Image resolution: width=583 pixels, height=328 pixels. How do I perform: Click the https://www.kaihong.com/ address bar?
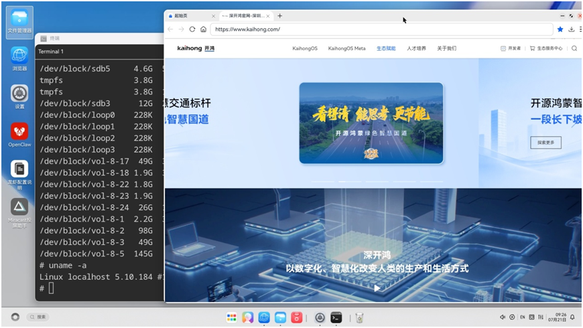381,29
